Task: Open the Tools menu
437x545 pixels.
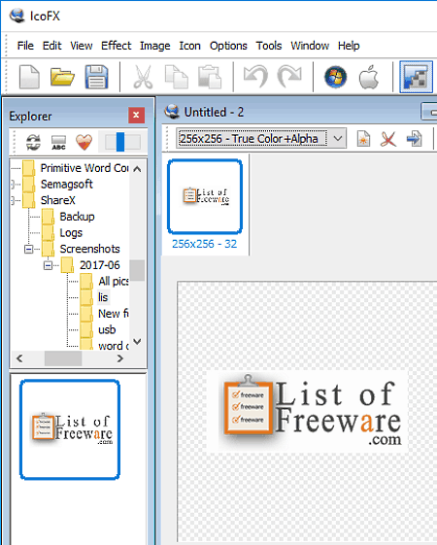Action: [269, 46]
